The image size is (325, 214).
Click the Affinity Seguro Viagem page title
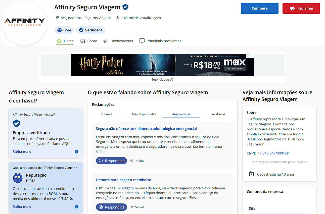87,7
